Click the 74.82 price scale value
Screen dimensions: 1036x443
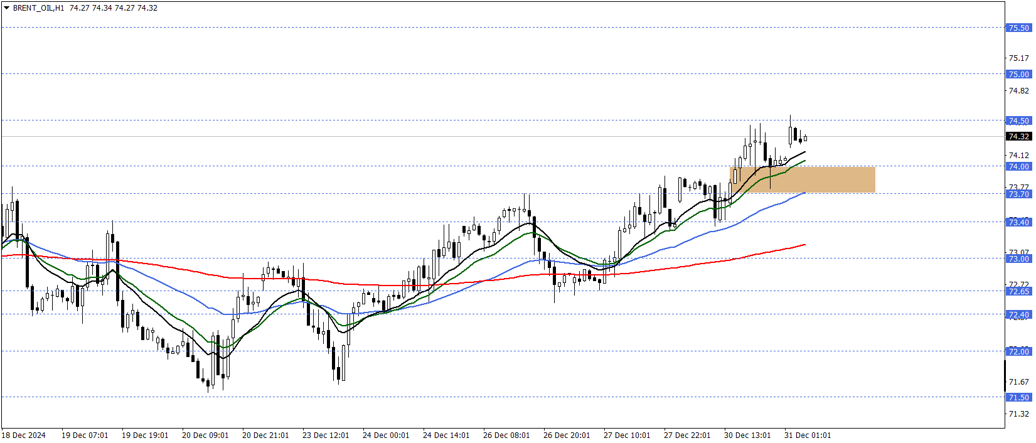pos(1018,90)
